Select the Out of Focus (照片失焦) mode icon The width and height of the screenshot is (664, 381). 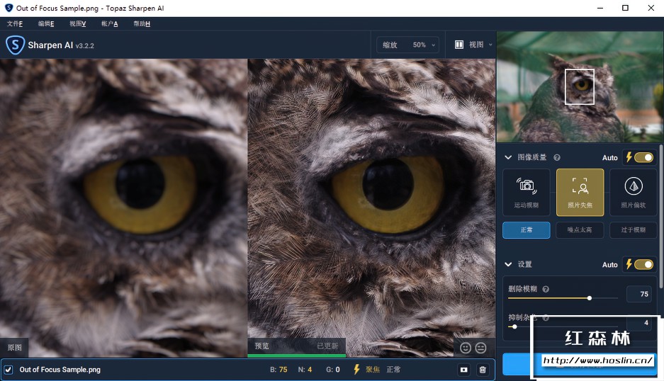click(x=580, y=191)
